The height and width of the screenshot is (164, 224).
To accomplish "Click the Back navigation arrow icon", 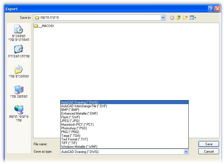I will [172, 18].
